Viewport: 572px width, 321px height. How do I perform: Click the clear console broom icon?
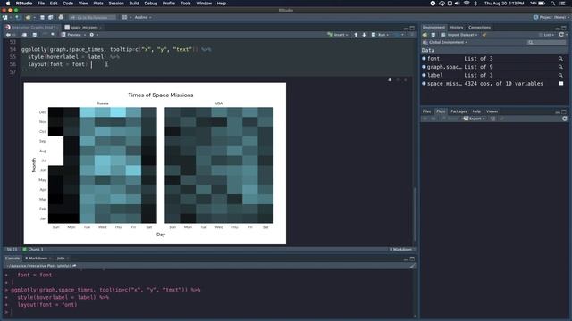[x=412, y=266]
